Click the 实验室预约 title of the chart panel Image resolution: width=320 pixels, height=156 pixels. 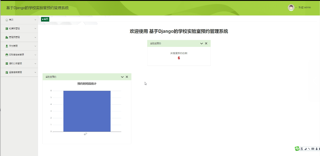[51, 77]
